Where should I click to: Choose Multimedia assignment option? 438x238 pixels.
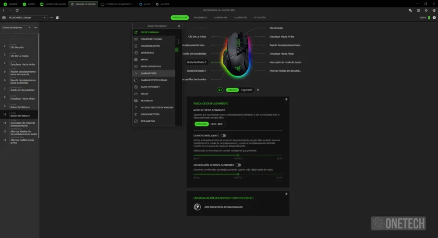click(154, 101)
